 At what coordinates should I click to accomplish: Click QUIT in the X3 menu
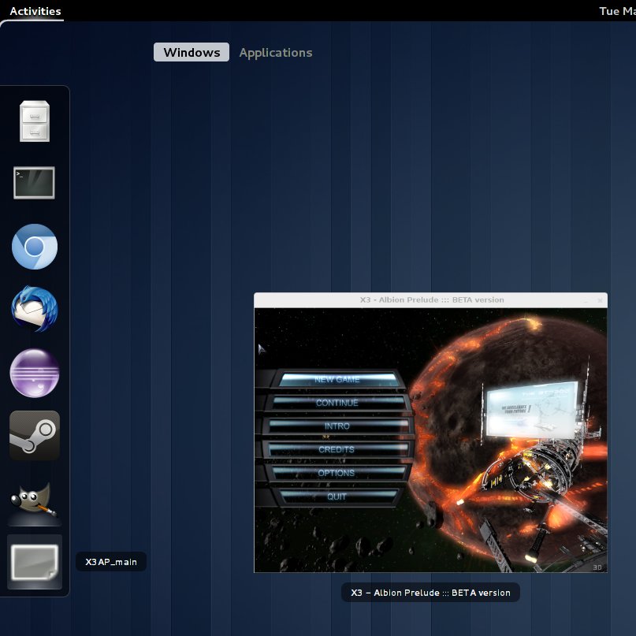click(337, 497)
